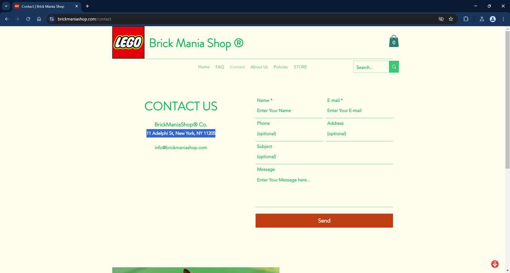Navigate to the FAQ page
This screenshot has height=273, width=510.
pos(220,67)
